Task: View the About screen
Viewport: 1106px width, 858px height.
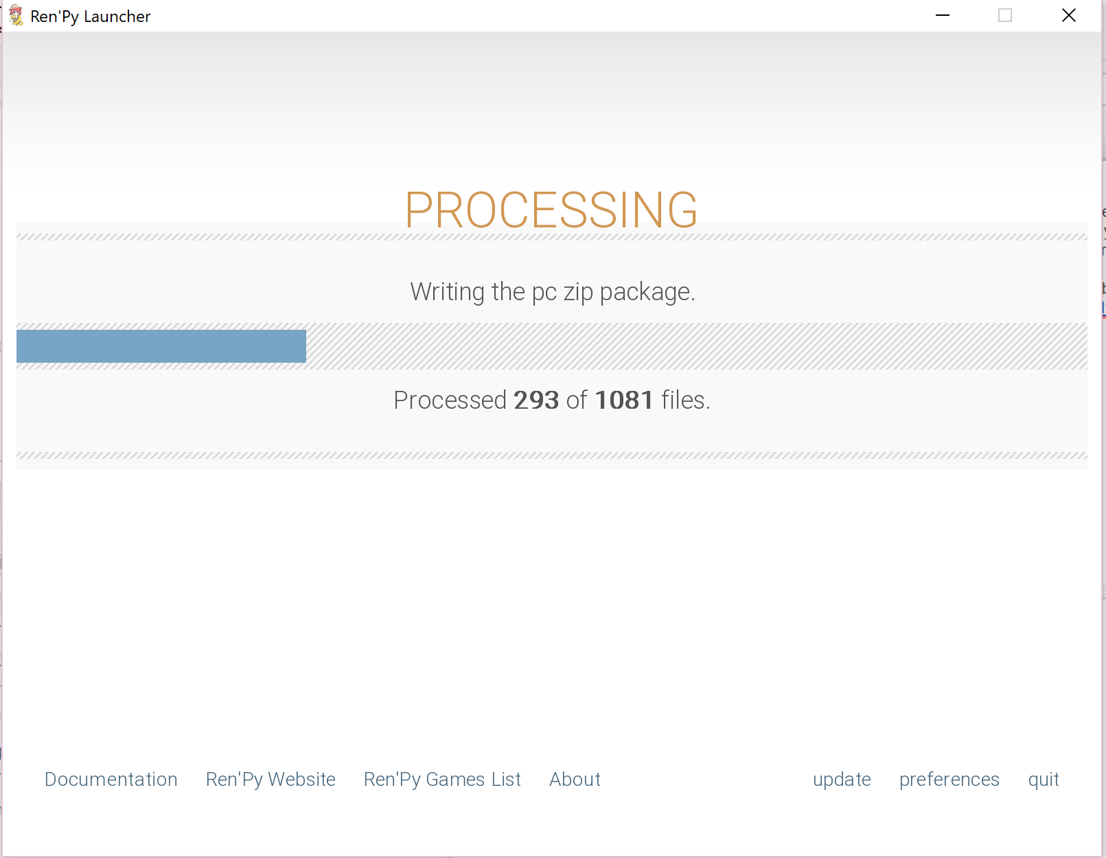Action: (x=575, y=779)
